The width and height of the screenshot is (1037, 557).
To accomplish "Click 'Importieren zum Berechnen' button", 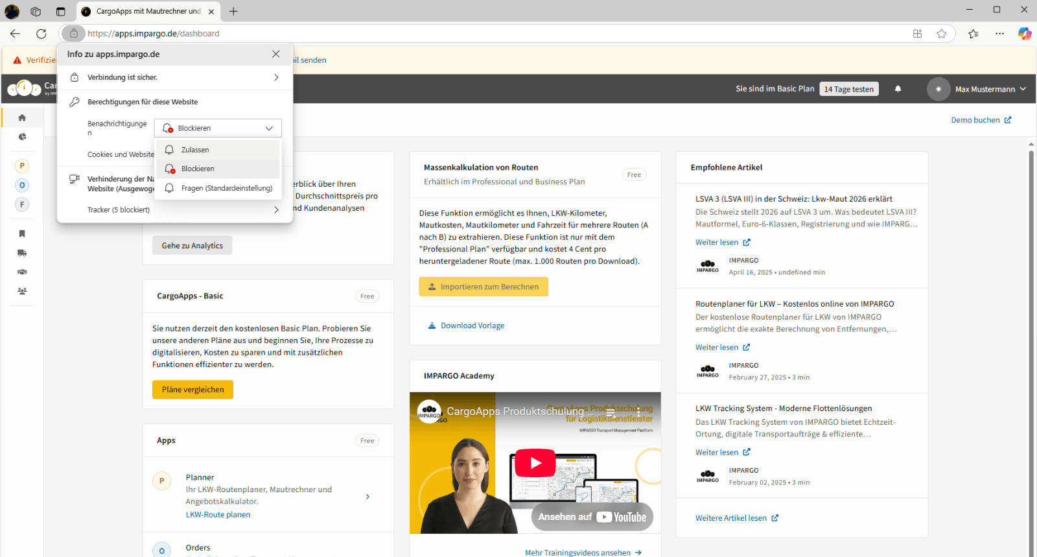I will (x=484, y=287).
